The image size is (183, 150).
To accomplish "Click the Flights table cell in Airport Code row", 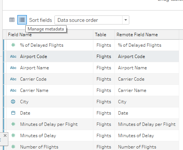I will (104, 57).
